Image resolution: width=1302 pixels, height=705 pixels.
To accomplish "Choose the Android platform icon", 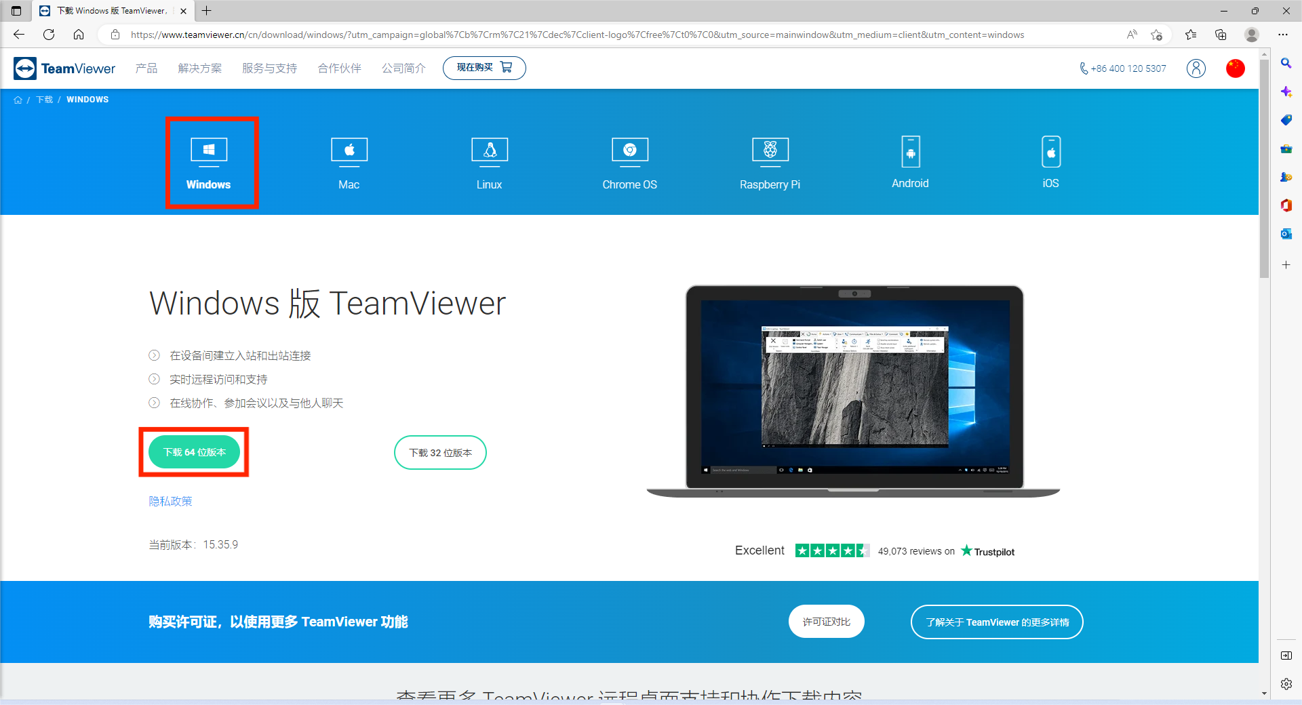I will click(x=911, y=151).
